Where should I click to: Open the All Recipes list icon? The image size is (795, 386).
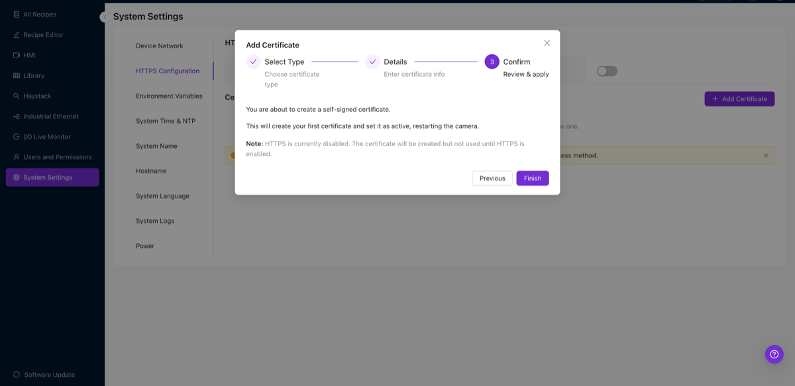[x=17, y=14]
